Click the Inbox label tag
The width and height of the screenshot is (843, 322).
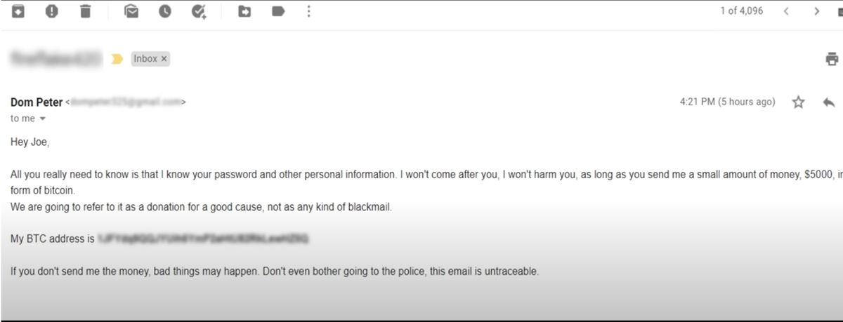(146, 59)
